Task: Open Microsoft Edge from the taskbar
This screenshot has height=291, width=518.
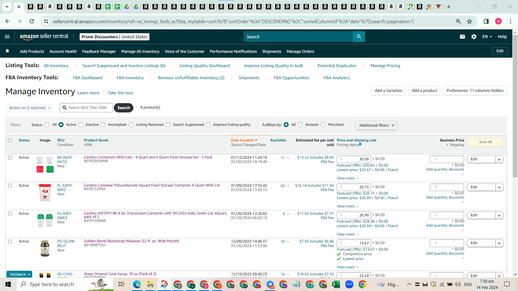Action: click(137, 284)
